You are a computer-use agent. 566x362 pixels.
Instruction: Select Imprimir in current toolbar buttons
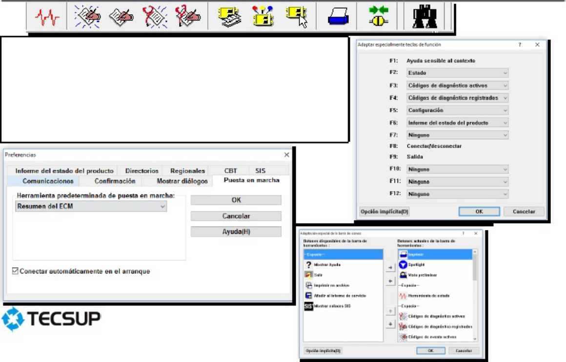[x=435, y=254]
